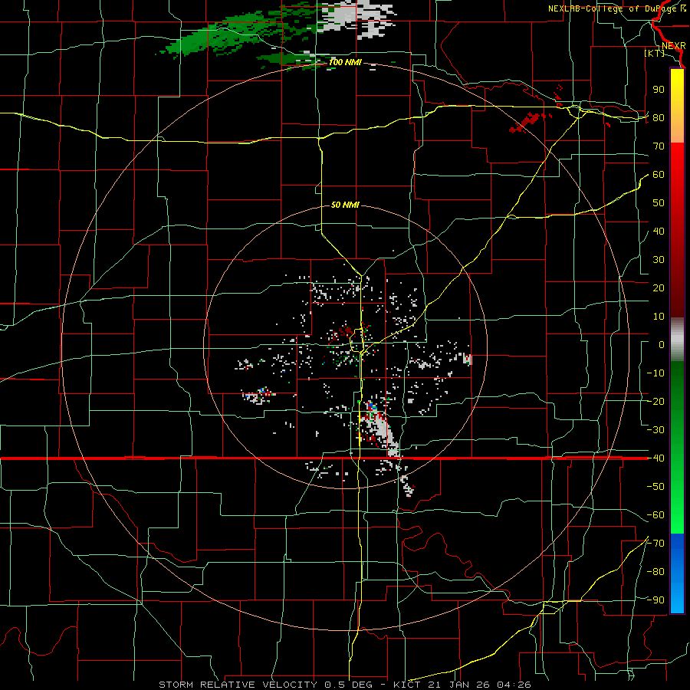Image resolution: width=690 pixels, height=690 pixels.
Task: Select the -80 value on velocity scale
Action: tap(655, 572)
